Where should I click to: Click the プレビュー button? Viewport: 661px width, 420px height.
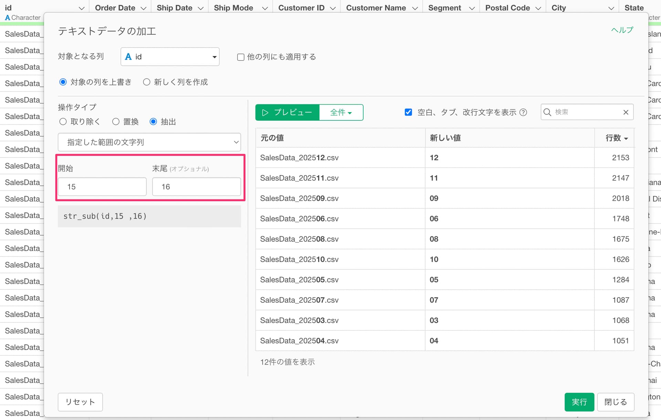point(287,112)
